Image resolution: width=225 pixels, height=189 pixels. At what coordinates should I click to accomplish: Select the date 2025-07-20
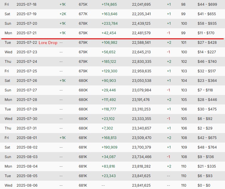tap(27, 24)
